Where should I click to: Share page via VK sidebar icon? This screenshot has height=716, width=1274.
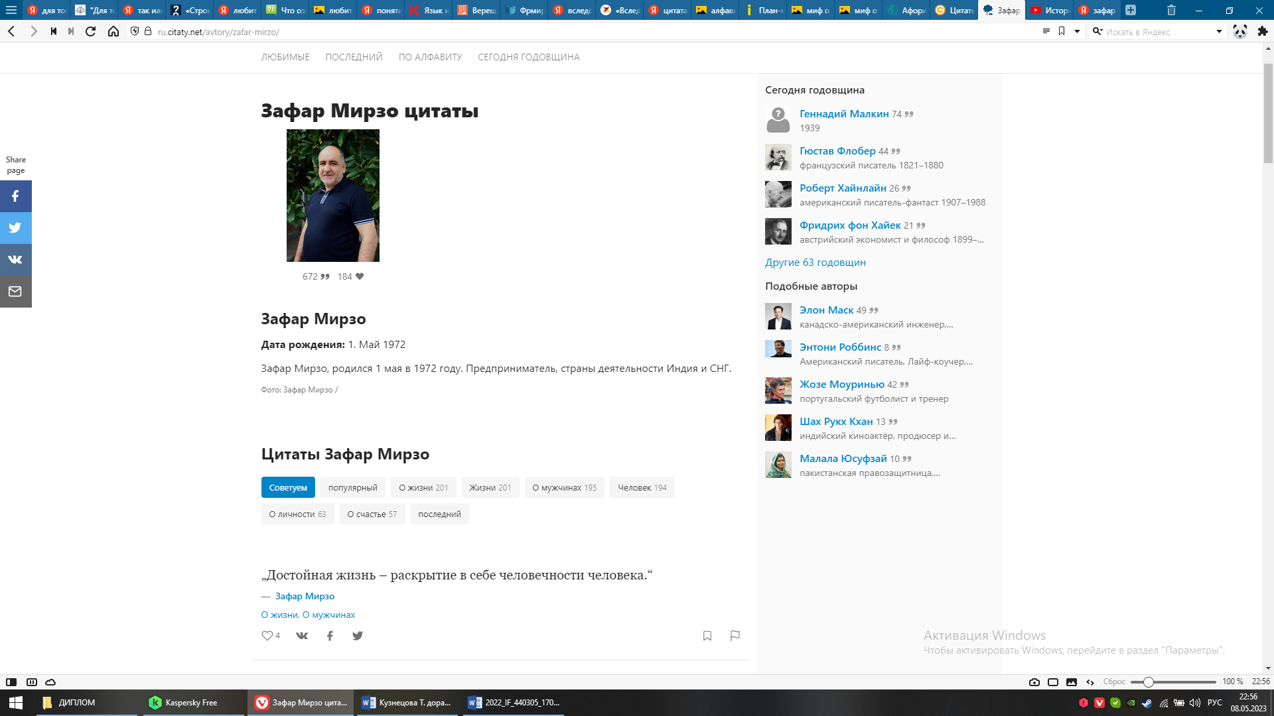(x=15, y=260)
